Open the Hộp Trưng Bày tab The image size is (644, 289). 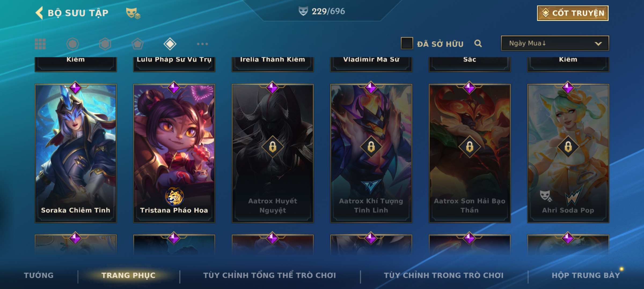pos(586,275)
